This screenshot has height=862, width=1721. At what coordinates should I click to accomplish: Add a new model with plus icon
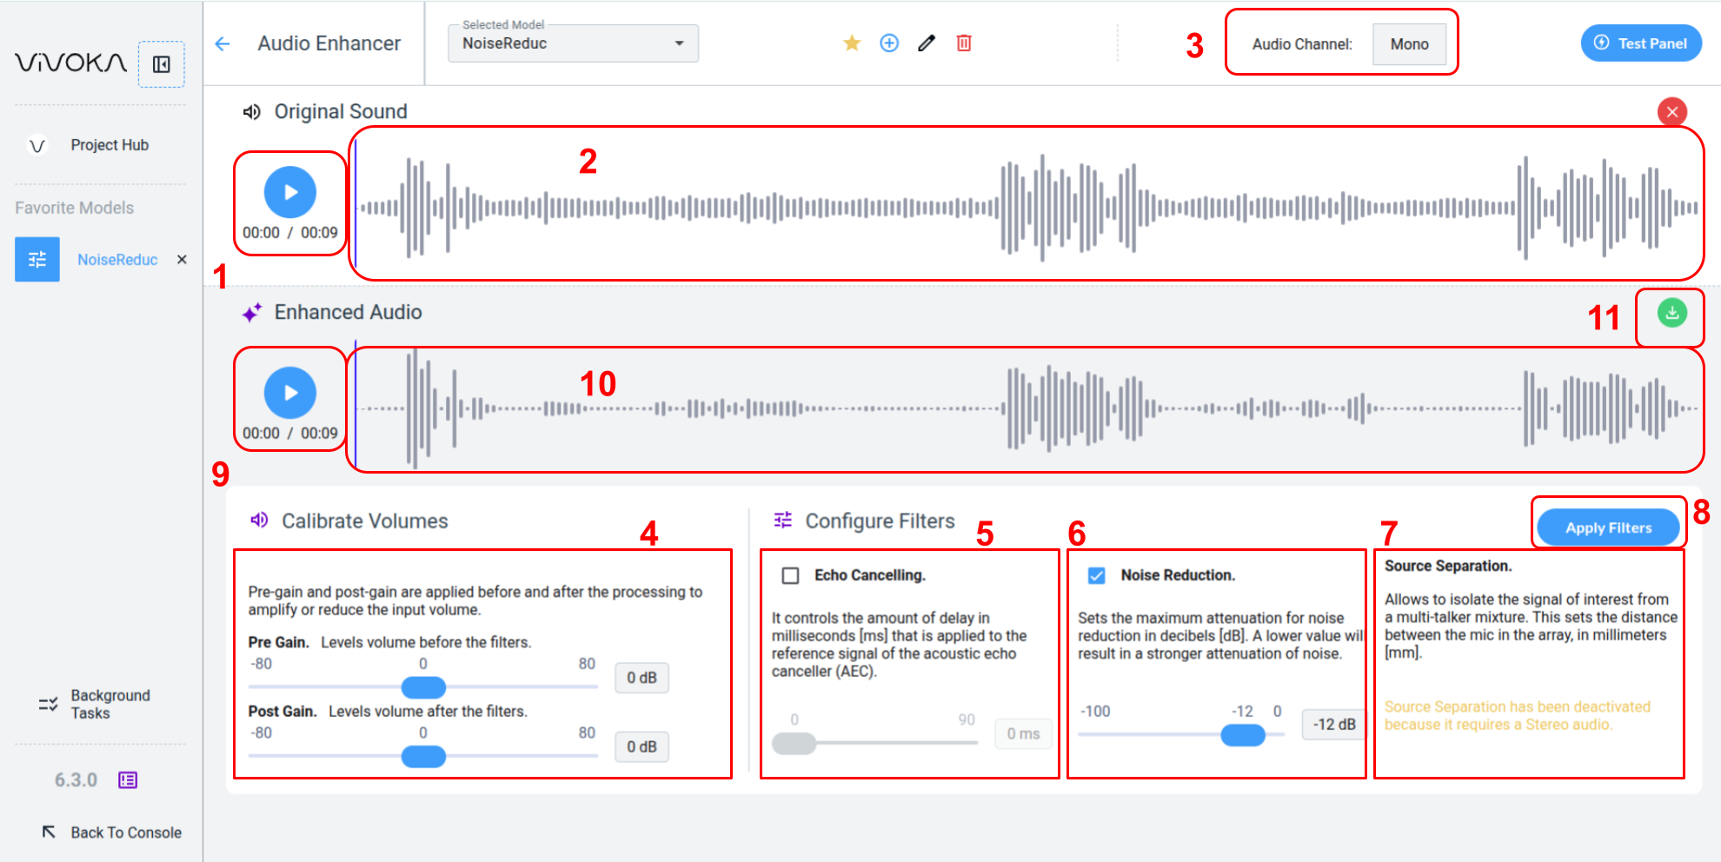(889, 43)
